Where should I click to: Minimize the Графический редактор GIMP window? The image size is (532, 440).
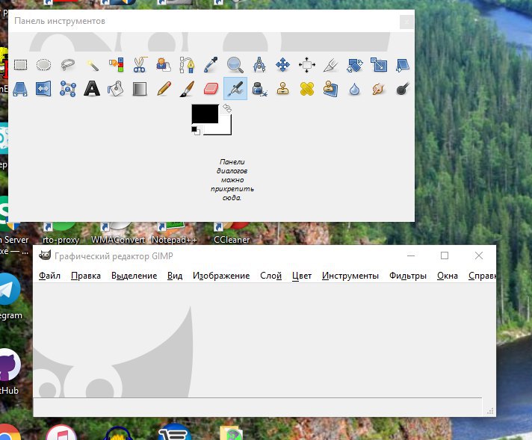(411, 255)
